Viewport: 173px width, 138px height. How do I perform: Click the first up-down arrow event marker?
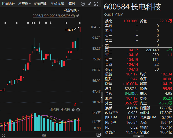[x=39, y=23]
